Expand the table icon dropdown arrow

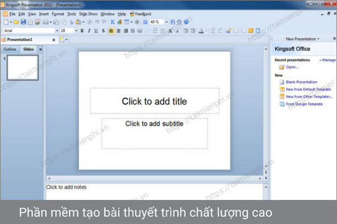[131, 22]
